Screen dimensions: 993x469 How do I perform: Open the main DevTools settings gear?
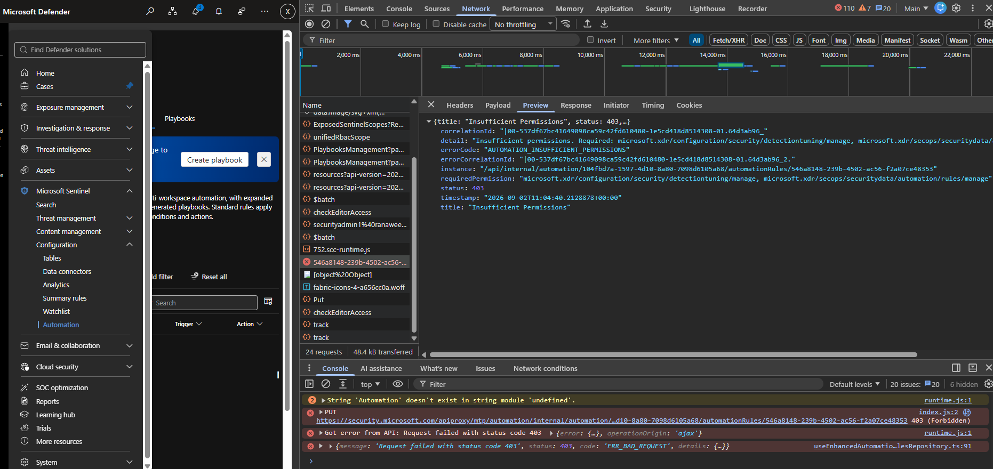(956, 8)
